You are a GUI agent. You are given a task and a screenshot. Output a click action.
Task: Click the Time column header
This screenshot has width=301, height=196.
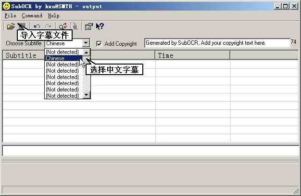coord(192,55)
